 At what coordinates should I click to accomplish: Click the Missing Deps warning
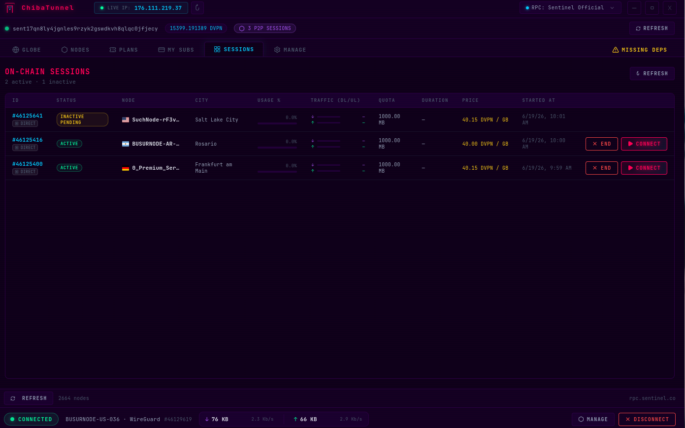click(x=640, y=50)
